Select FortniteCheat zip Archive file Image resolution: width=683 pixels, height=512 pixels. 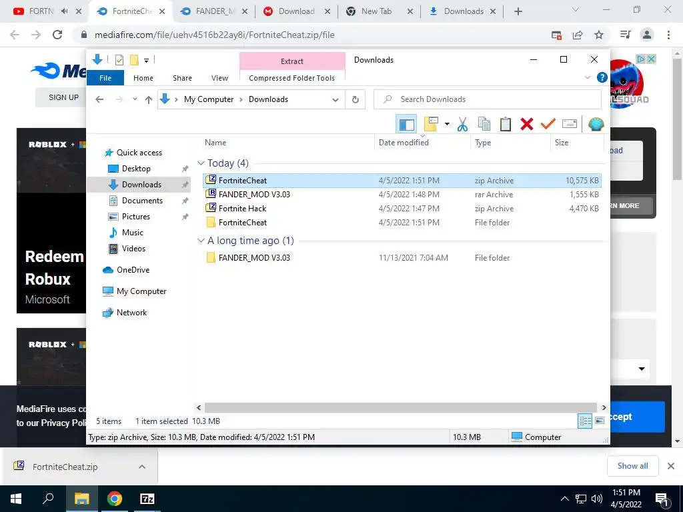coord(402,180)
